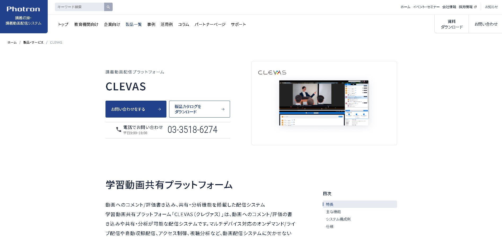502x238 pixels.
Task: Jump to 仕様 in table of contents
Action: click(x=330, y=226)
